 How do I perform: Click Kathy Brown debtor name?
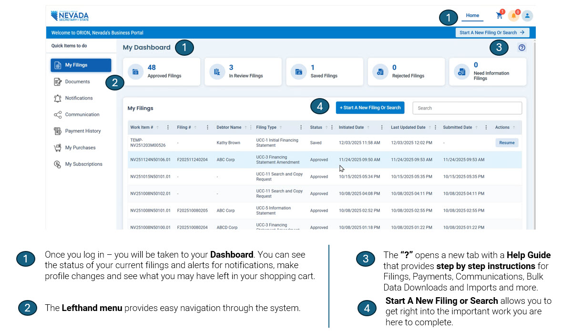coord(228,142)
